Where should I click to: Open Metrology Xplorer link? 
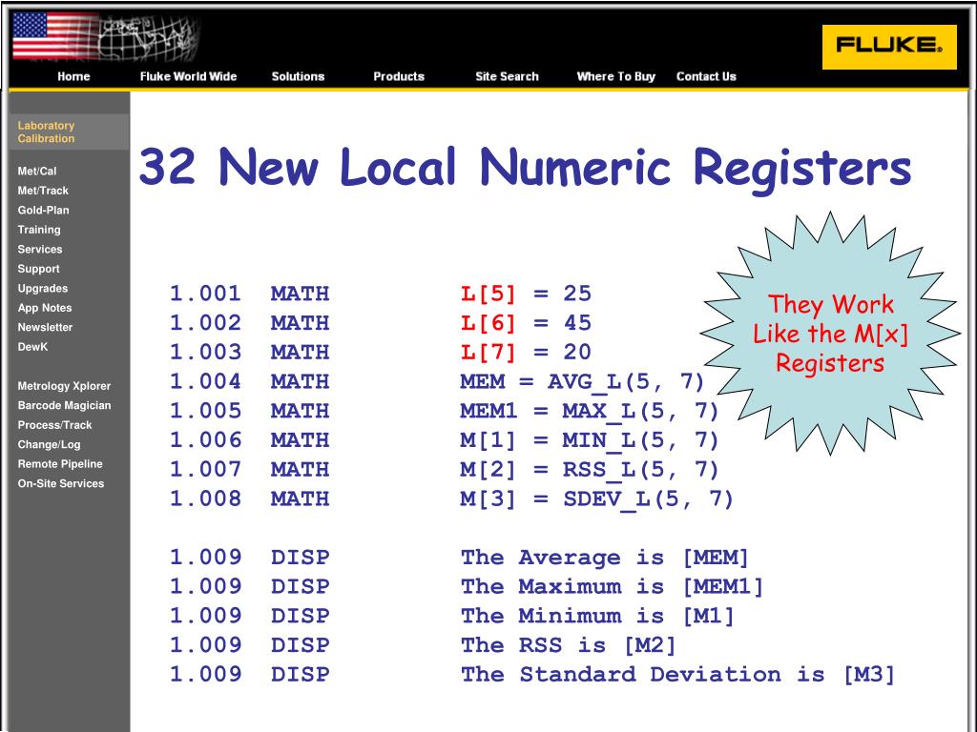tap(64, 386)
